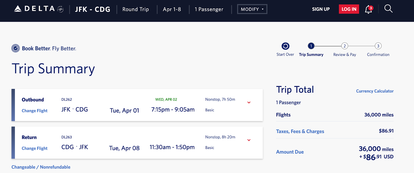Open the Currency Calculator
The image size is (414, 173).
click(x=375, y=91)
